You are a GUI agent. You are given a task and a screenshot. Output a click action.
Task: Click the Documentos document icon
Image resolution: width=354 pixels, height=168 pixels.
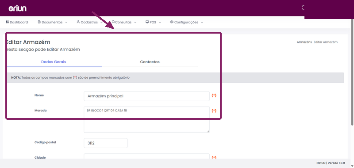pyautogui.click(x=39, y=22)
